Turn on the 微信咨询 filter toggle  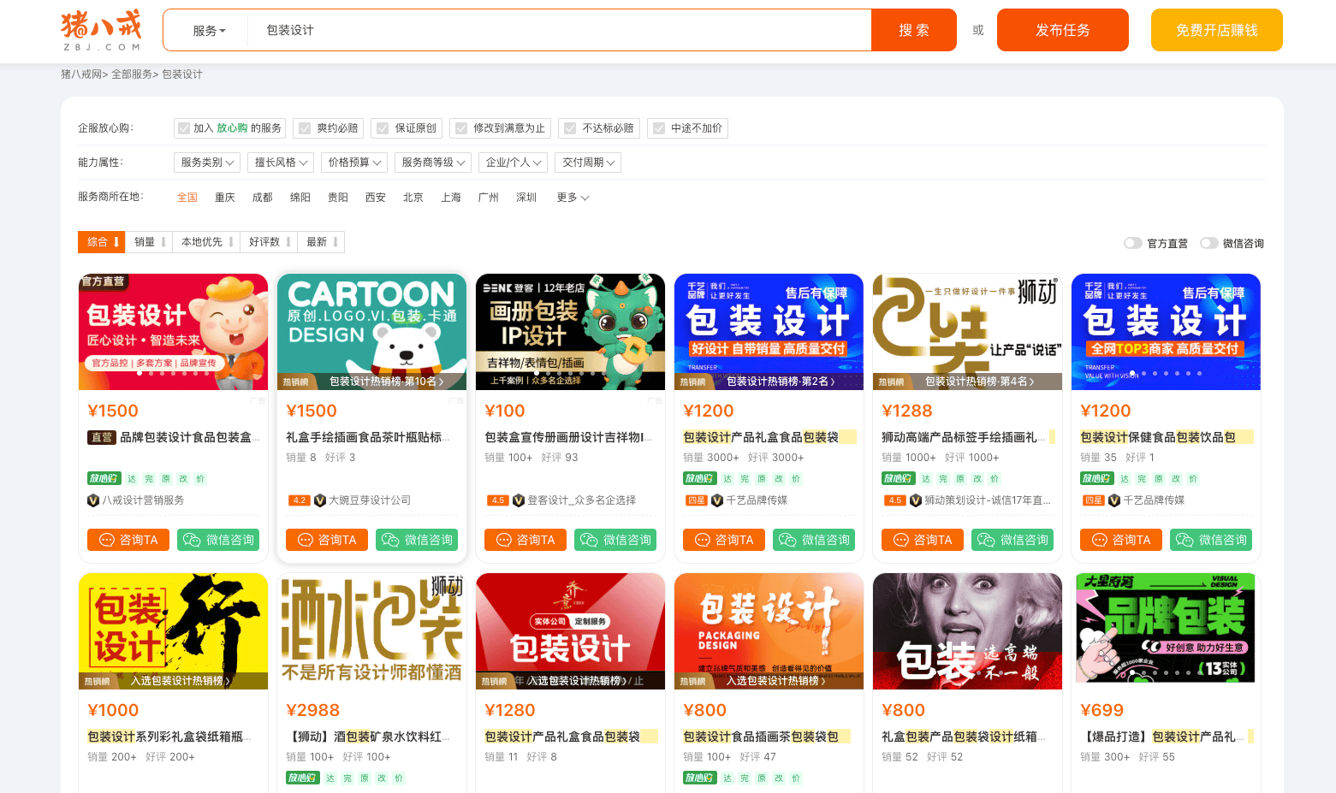[1208, 243]
